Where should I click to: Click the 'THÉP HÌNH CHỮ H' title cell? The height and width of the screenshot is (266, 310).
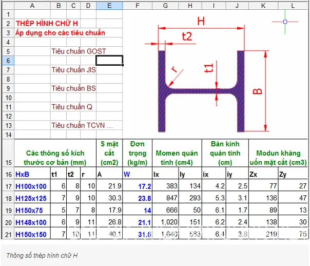pos(47,24)
